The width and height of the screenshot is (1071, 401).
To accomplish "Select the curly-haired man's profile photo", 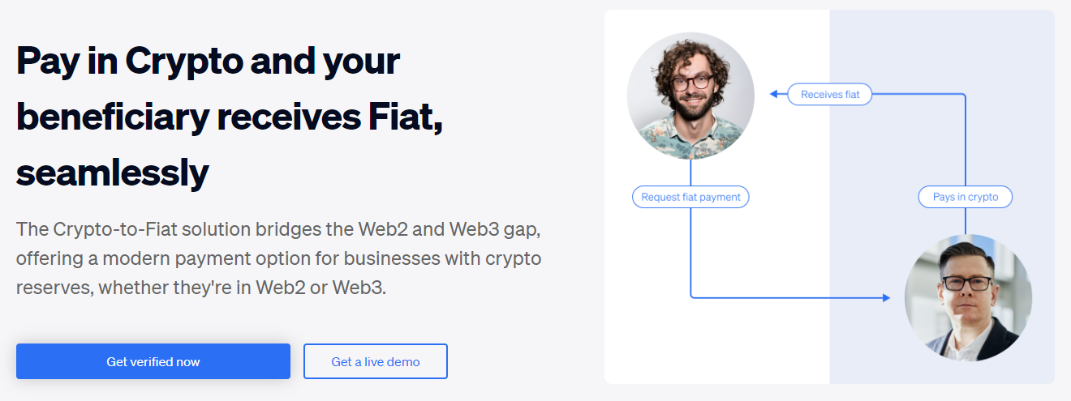I will (690, 96).
